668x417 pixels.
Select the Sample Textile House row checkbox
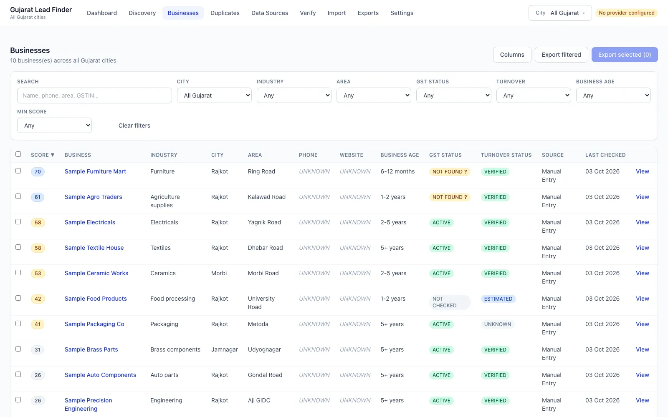pos(18,247)
